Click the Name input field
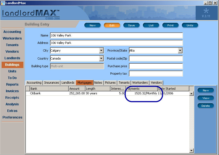This screenshot has height=155, width=219. (116, 35)
